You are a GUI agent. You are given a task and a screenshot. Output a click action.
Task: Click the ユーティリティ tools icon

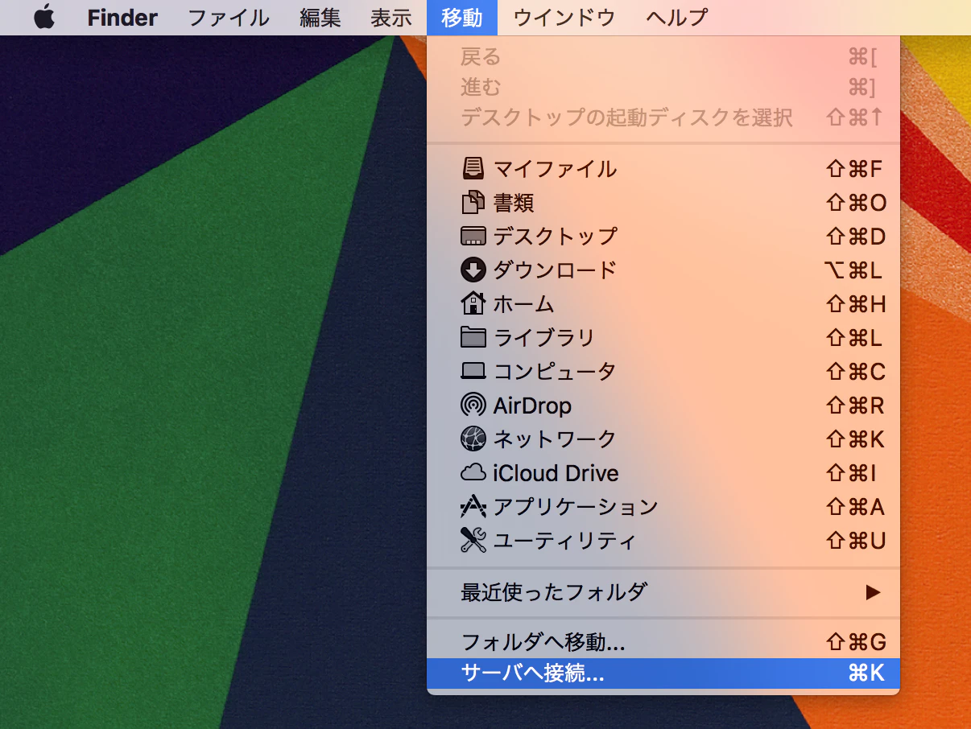pyautogui.click(x=473, y=540)
